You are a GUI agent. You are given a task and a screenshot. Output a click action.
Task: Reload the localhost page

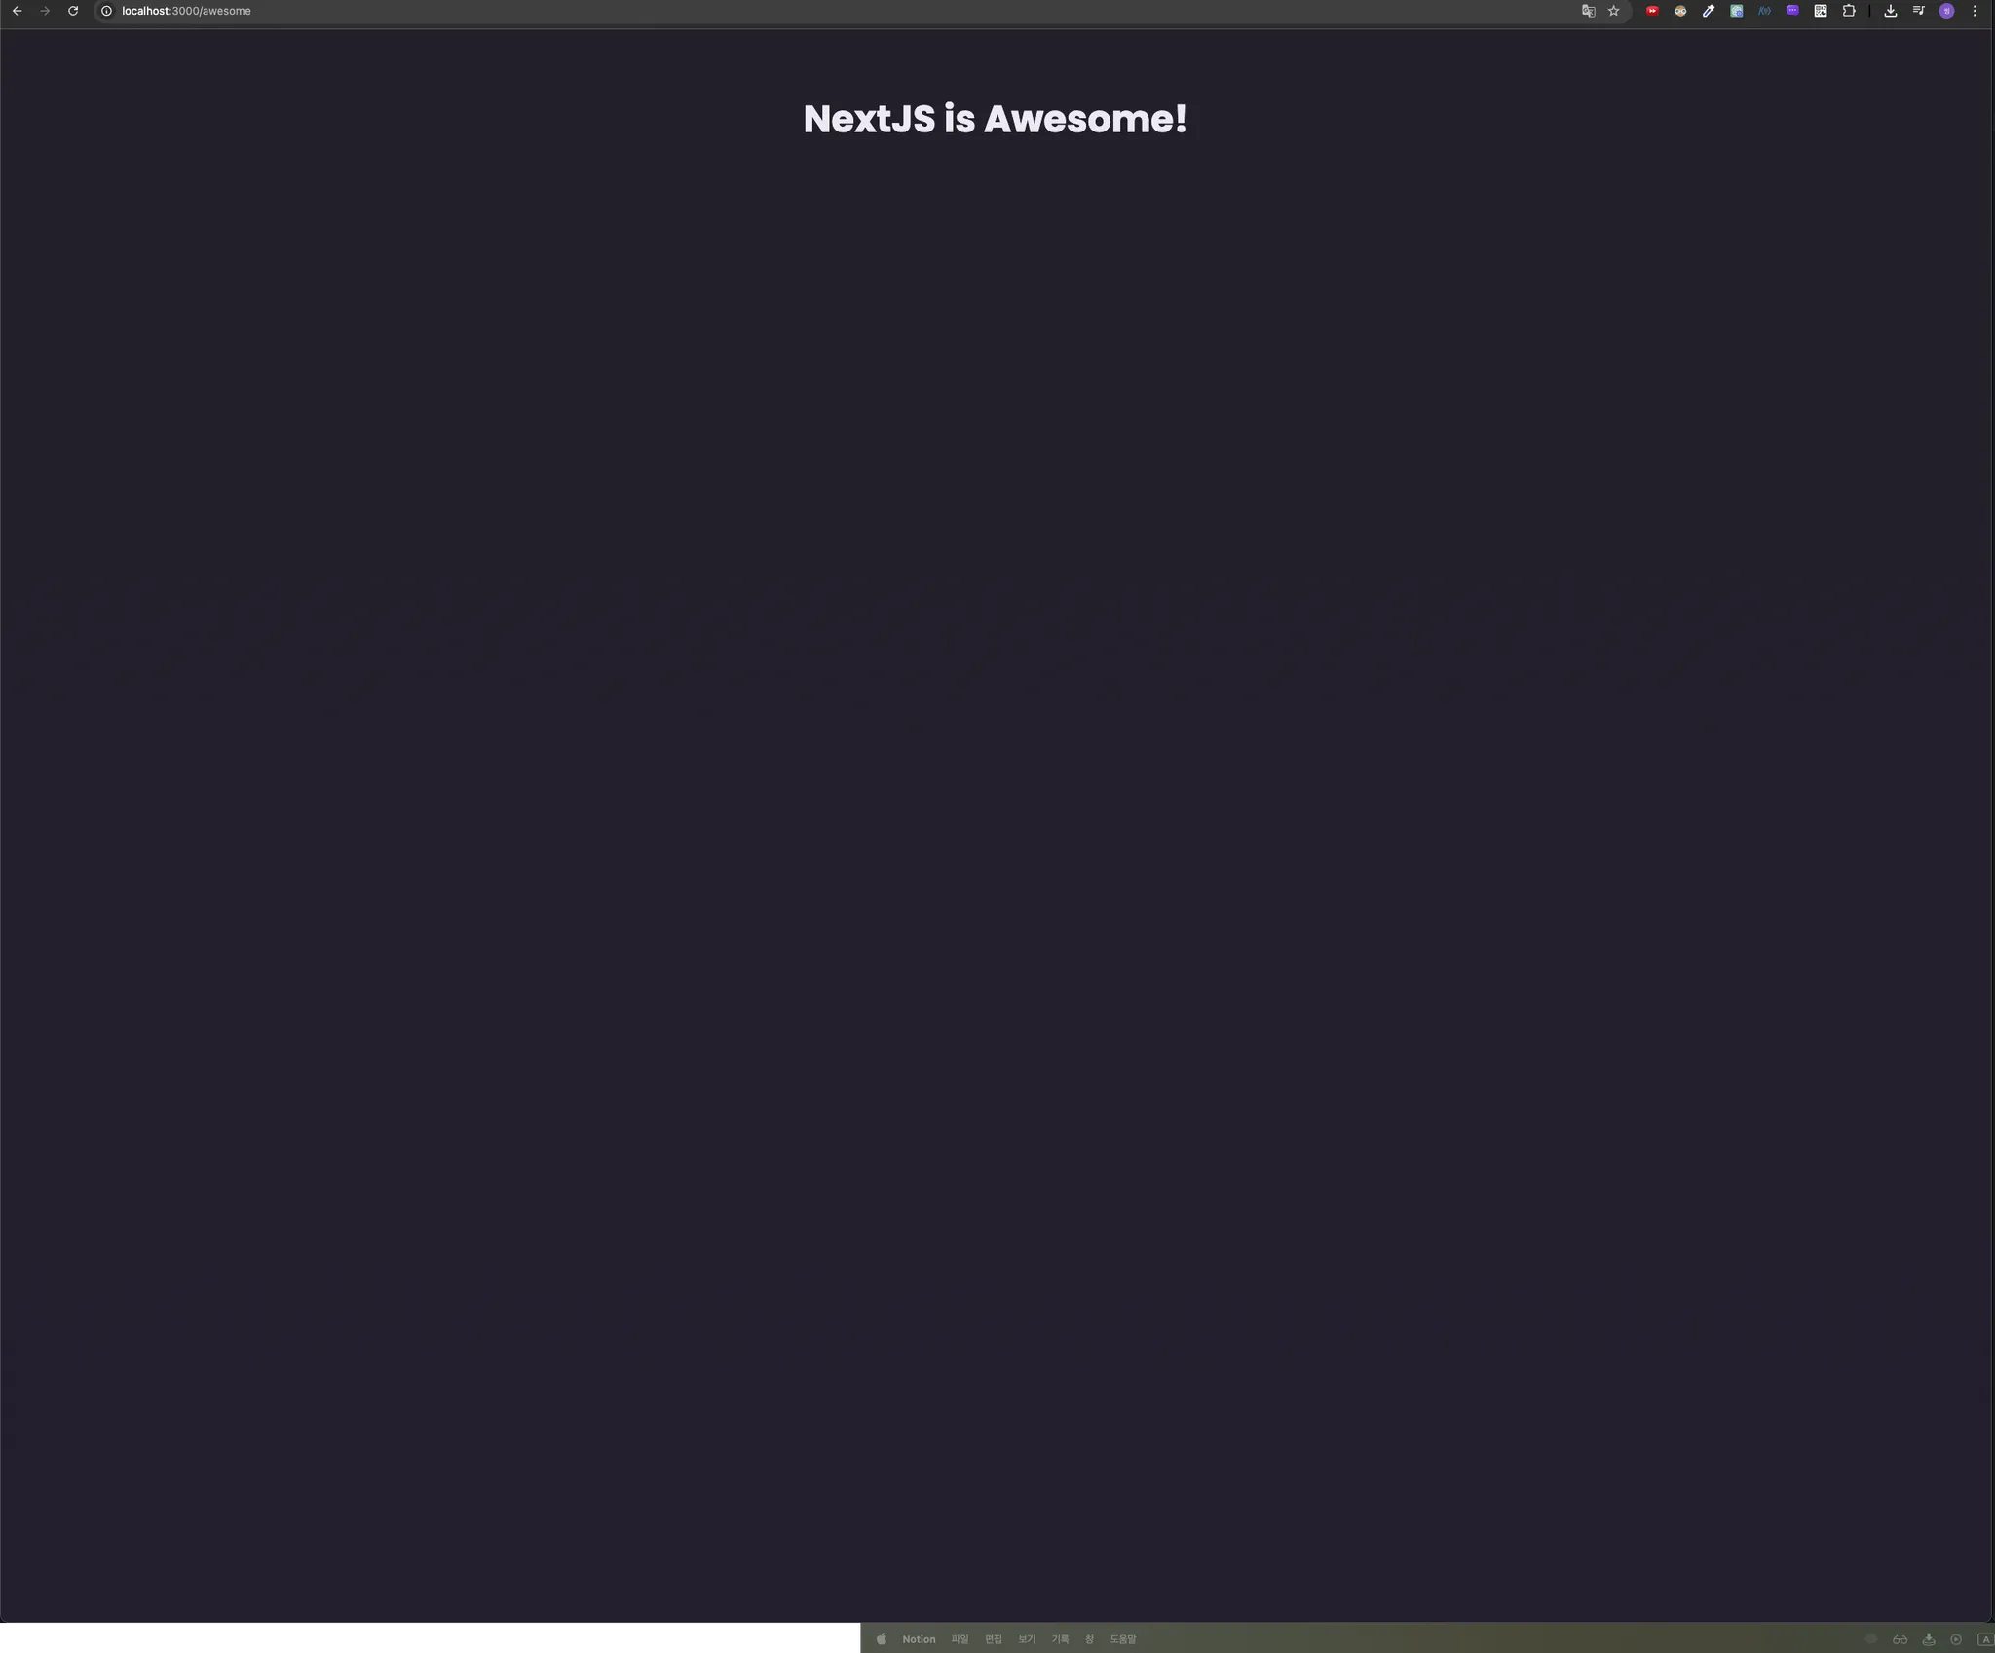[x=73, y=11]
